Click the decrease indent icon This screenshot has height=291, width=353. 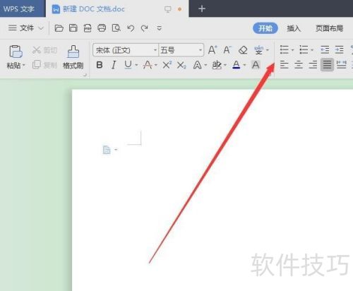click(x=325, y=50)
